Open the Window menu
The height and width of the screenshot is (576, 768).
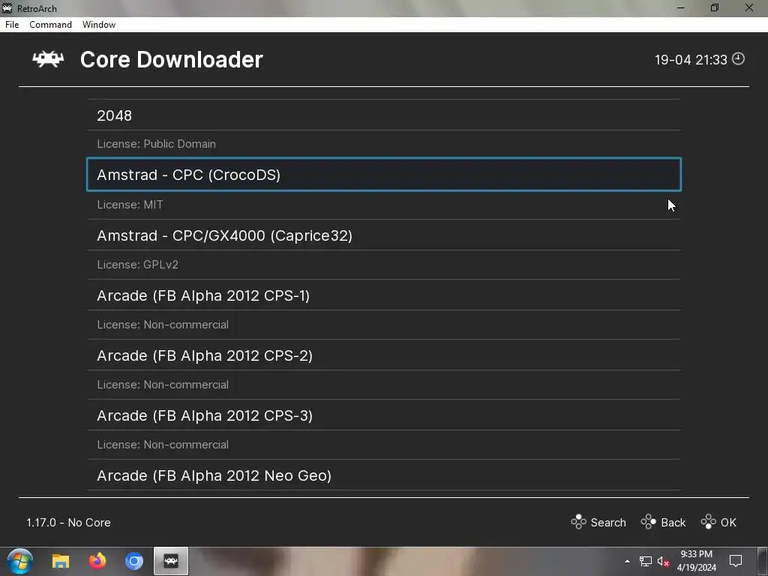(x=99, y=25)
